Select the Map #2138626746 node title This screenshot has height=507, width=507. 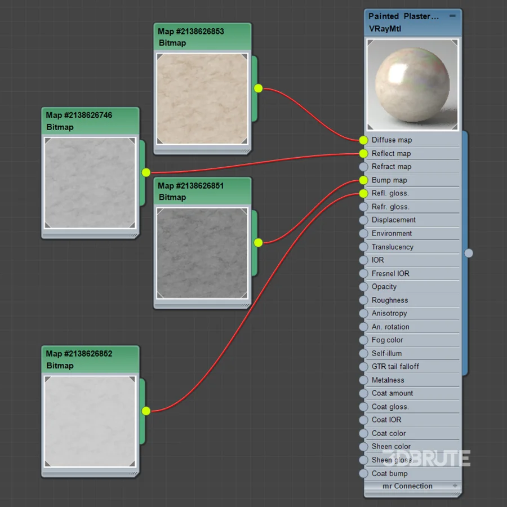click(79, 115)
